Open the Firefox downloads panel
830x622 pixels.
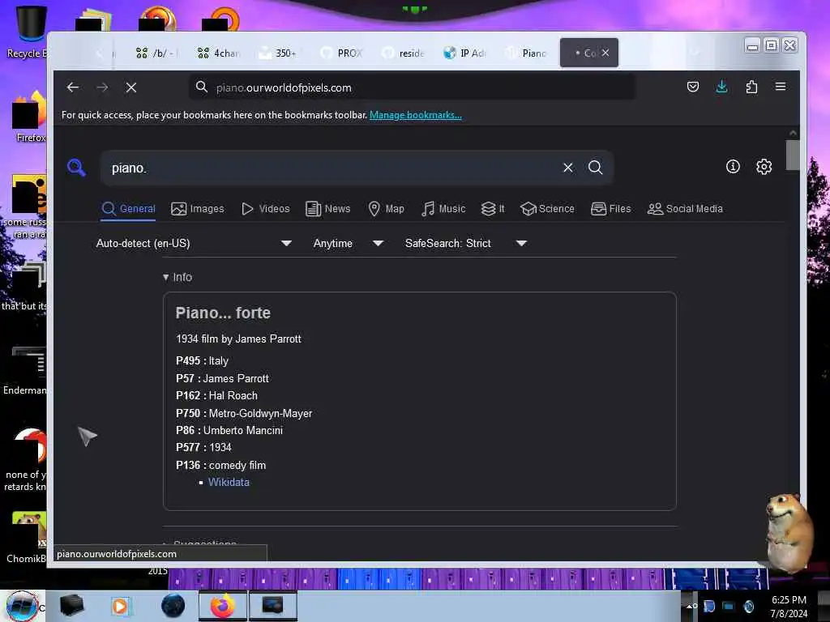click(x=721, y=87)
